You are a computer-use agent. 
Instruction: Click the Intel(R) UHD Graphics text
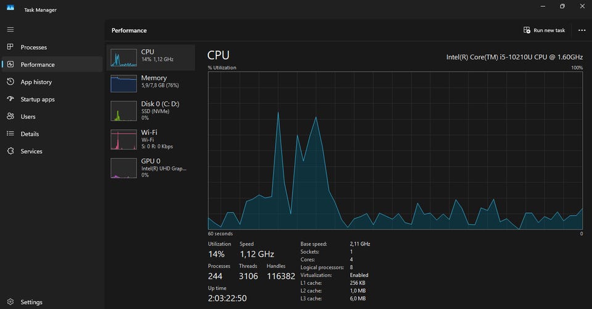(x=164, y=169)
